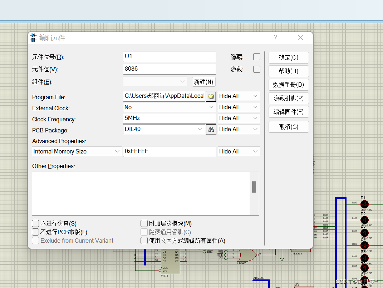Image resolution: width=383 pixels, height=288 pixels.
Task: Click the 确定(O) button
Action: pyautogui.click(x=289, y=57)
